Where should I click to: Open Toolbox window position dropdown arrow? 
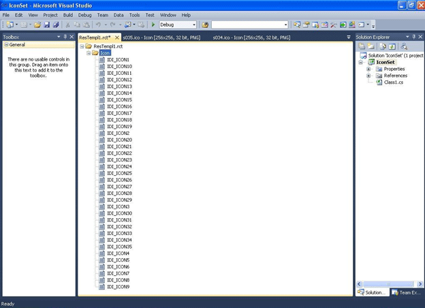(x=59, y=37)
